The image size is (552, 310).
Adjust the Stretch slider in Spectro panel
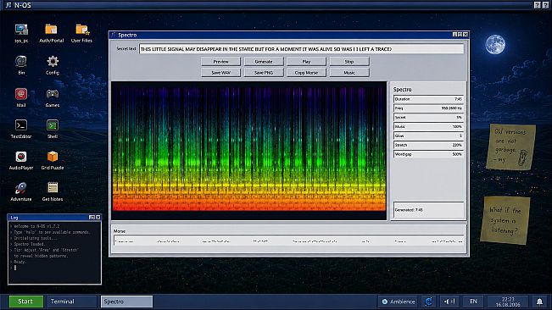pyautogui.click(x=428, y=145)
